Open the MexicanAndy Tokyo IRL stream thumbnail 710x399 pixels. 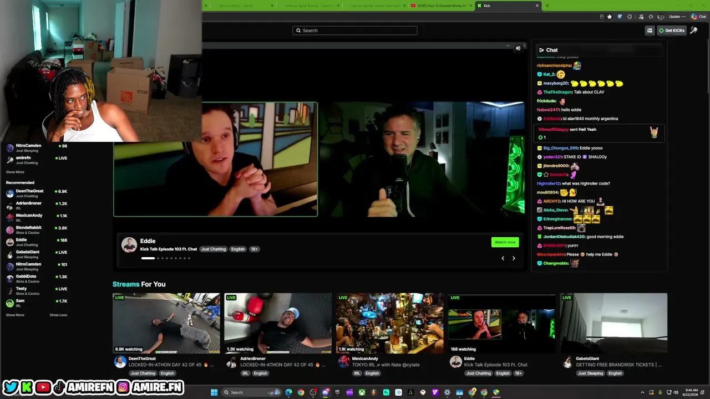[x=390, y=323]
